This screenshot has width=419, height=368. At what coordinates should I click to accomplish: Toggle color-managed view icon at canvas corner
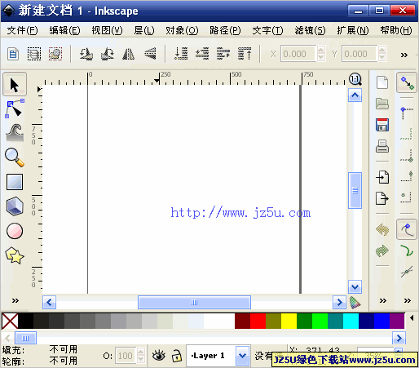click(x=355, y=303)
